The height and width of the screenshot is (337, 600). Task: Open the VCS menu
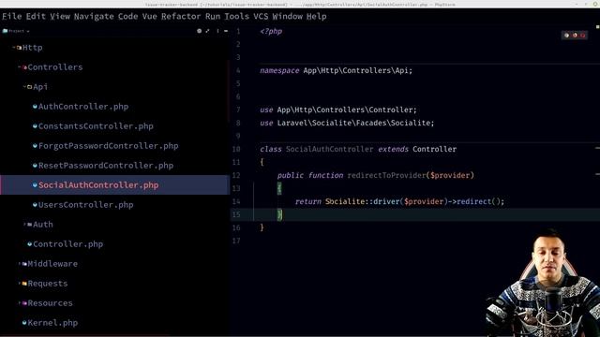(x=261, y=17)
